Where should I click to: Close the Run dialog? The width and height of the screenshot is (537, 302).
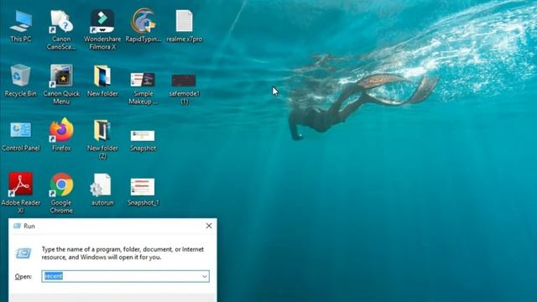click(209, 226)
